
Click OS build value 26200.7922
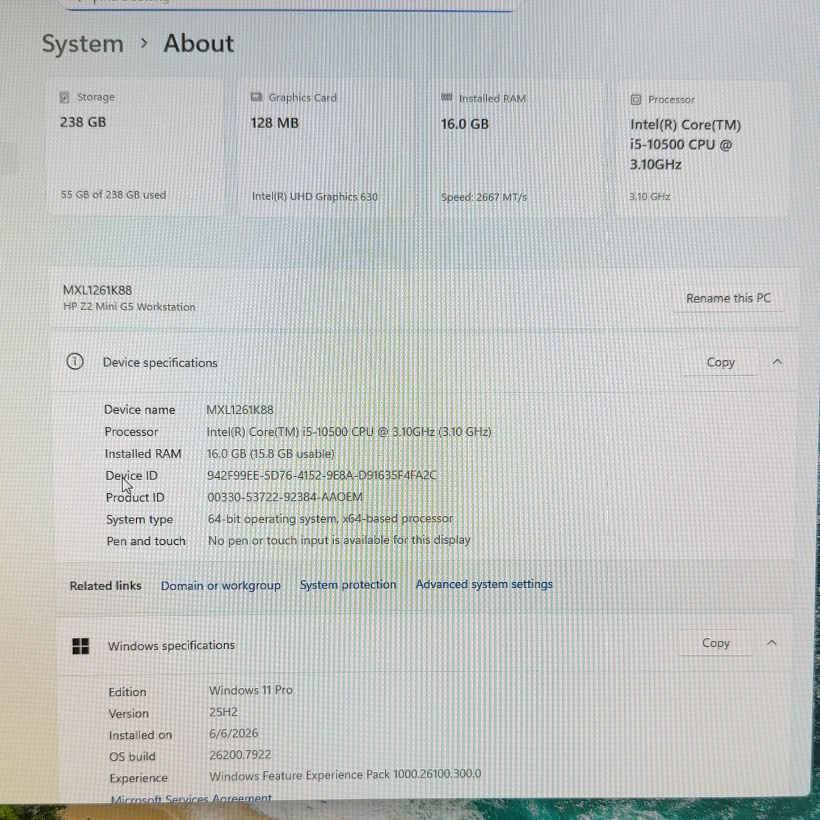pyautogui.click(x=240, y=755)
